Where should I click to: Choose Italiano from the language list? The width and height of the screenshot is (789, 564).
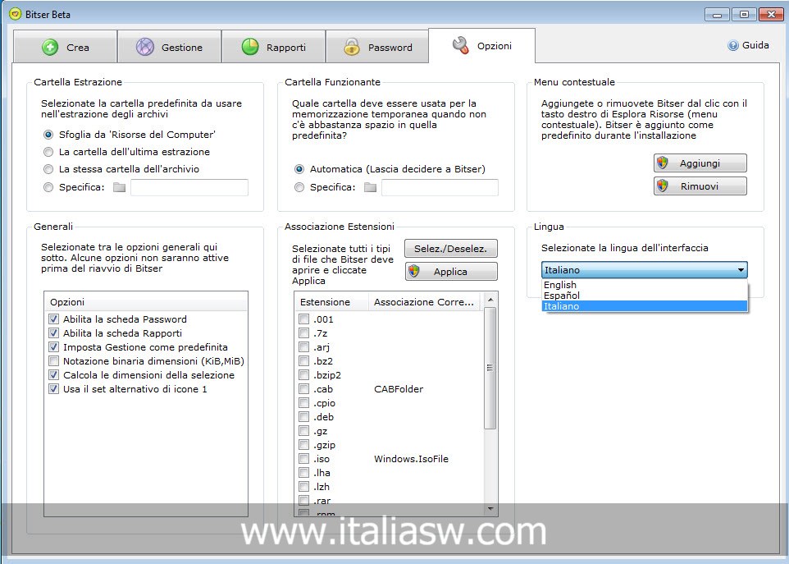click(x=645, y=306)
